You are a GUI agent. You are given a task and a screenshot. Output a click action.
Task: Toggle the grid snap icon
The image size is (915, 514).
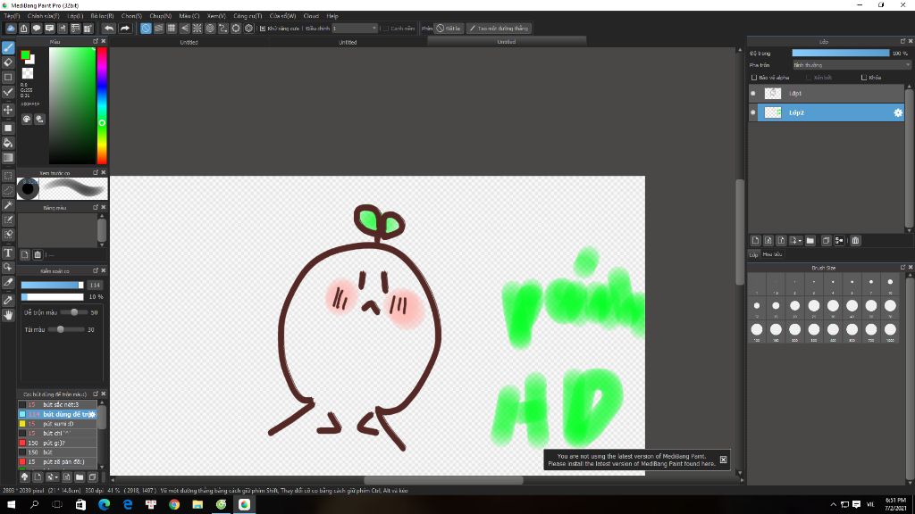point(172,28)
